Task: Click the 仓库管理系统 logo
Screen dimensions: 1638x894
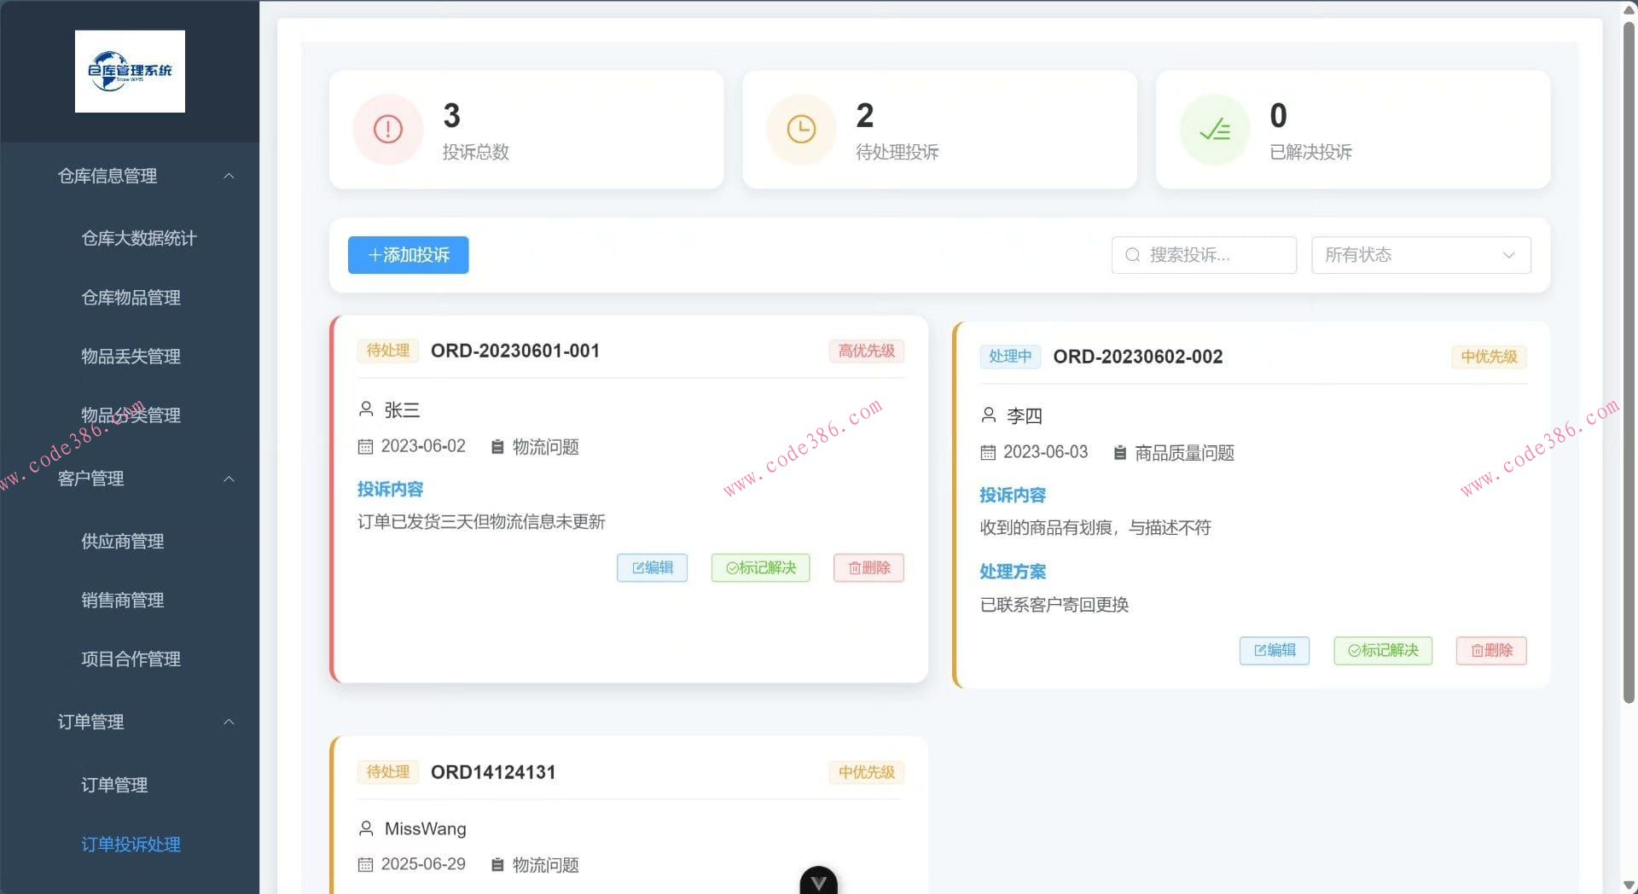Action: [130, 71]
